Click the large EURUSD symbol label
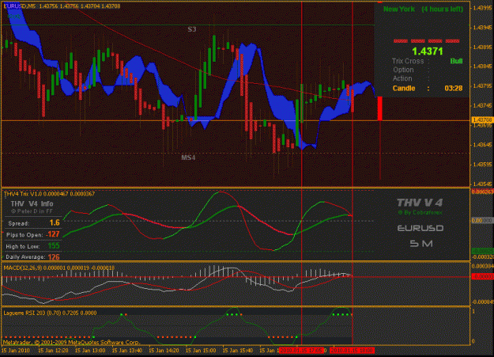The image size is (494, 357). click(x=420, y=228)
